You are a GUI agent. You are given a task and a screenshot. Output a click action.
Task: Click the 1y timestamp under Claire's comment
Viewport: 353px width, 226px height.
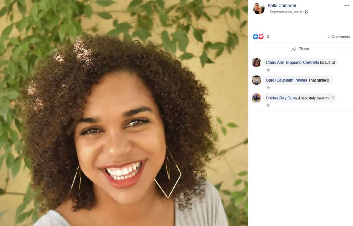click(268, 70)
